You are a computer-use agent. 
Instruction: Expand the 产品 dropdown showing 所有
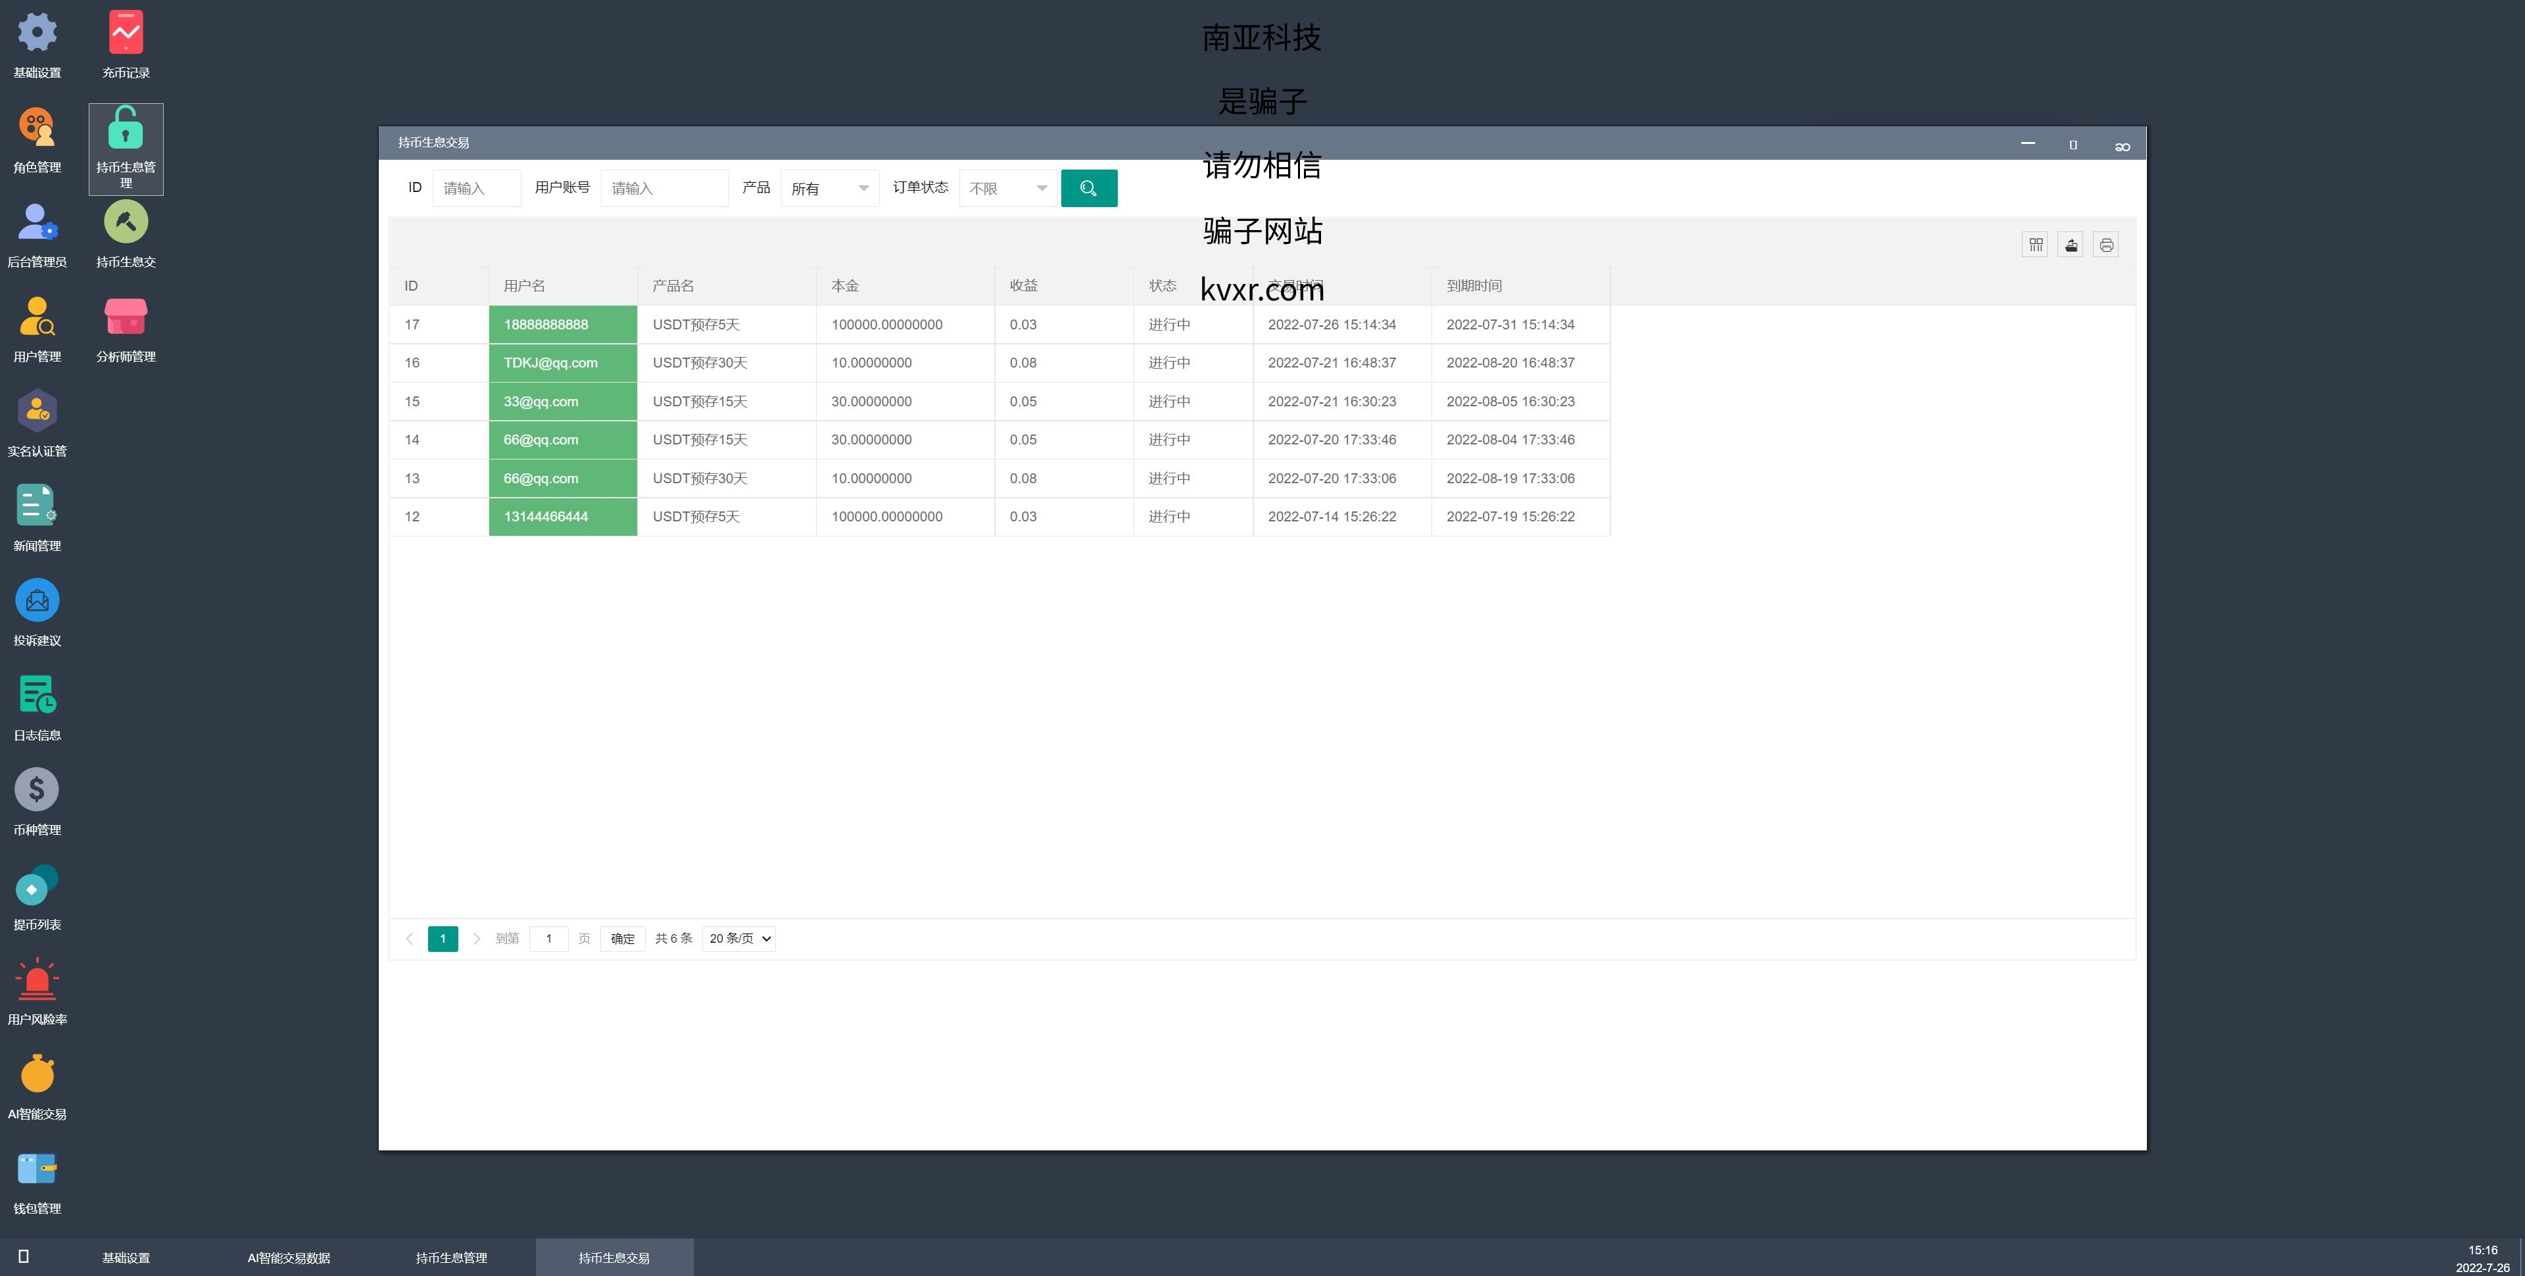pyautogui.click(x=829, y=188)
